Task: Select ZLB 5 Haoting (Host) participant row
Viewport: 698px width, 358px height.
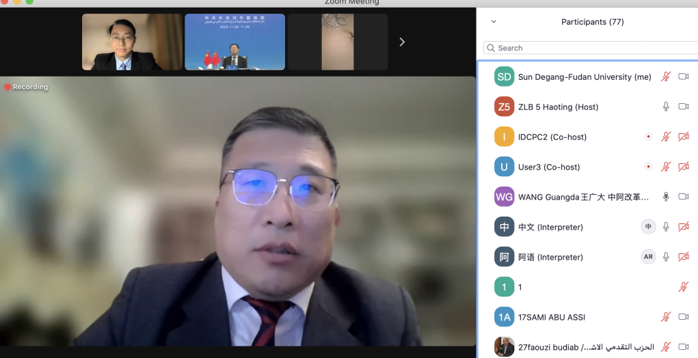Action: [x=558, y=107]
